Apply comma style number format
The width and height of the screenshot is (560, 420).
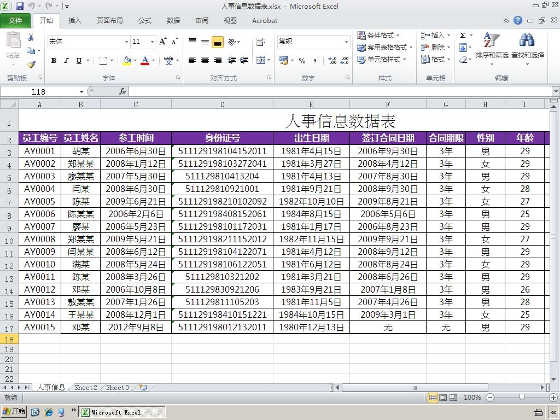[x=314, y=60]
